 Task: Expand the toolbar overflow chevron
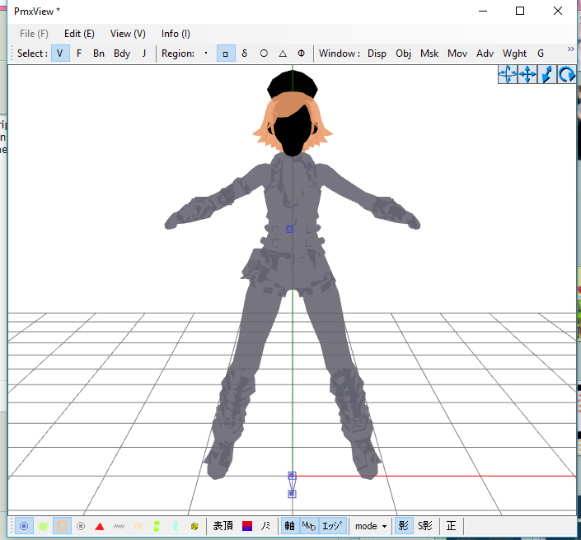[570, 49]
